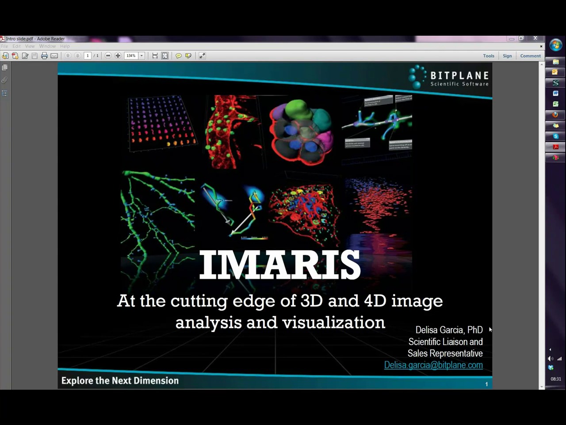566x425 pixels.
Task: Open the Sign pane
Action: [x=507, y=56]
